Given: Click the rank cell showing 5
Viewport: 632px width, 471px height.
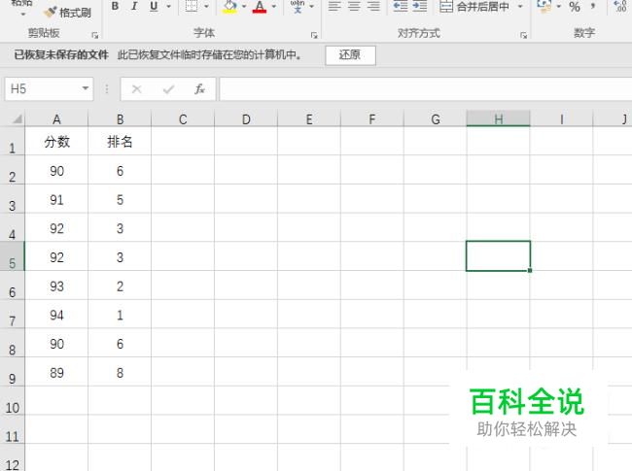Looking at the screenshot, I should 120,199.
